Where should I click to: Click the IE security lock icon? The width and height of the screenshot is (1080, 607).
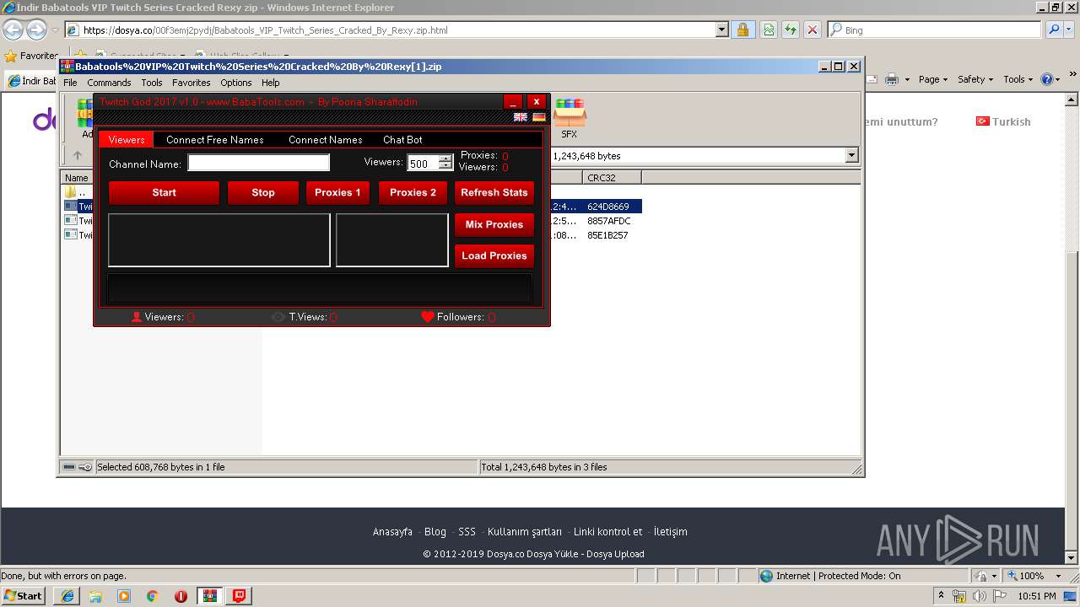(742, 30)
